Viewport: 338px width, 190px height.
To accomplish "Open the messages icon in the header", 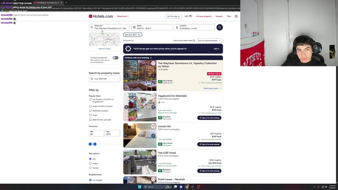I will pos(236,16).
